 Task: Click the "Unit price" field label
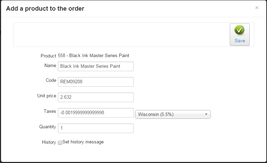[x=47, y=96]
